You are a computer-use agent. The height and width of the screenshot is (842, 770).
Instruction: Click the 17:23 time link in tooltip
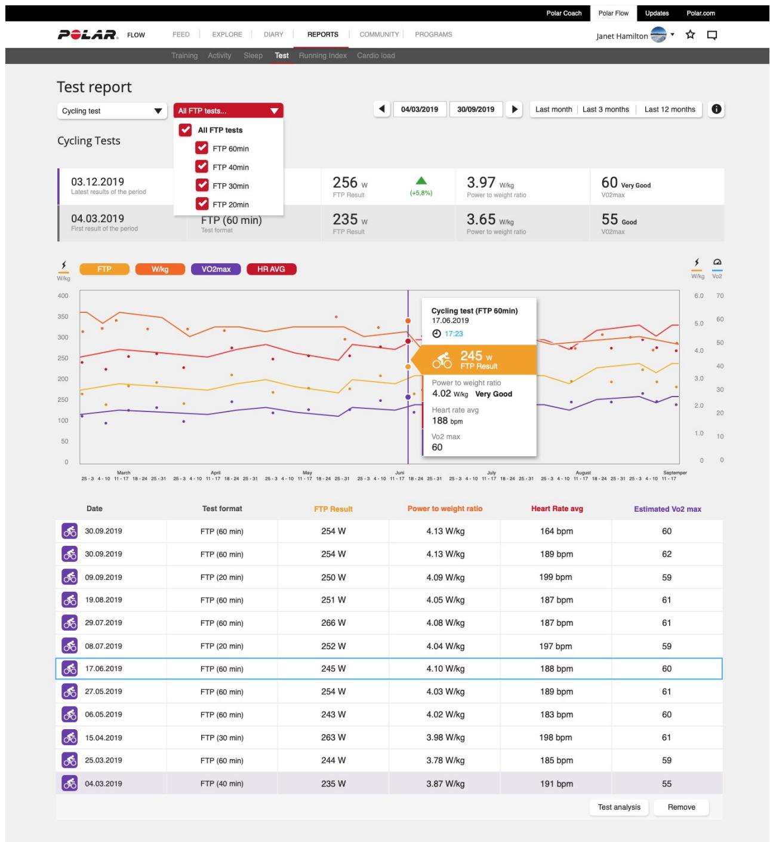(454, 334)
